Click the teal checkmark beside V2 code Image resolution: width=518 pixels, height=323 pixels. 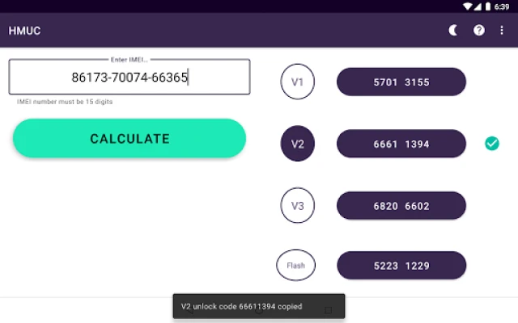click(x=491, y=144)
